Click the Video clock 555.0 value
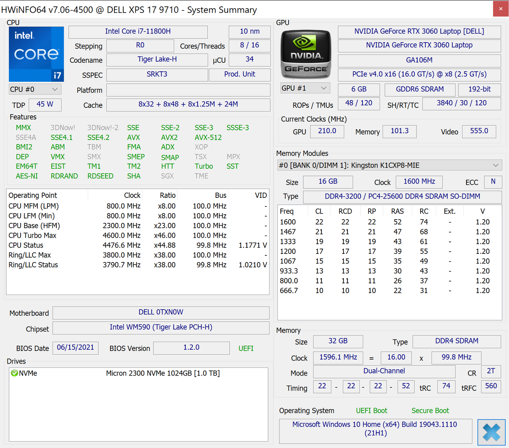 pyautogui.click(x=479, y=131)
